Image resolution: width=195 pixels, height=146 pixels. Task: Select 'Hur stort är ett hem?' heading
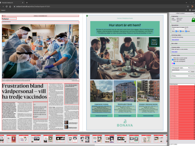tap(125, 25)
